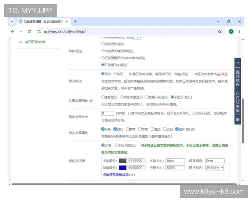Open 接口开发文档 in the sidebar
Image resolution: width=252 pixels, height=202 pixels.
35,42
